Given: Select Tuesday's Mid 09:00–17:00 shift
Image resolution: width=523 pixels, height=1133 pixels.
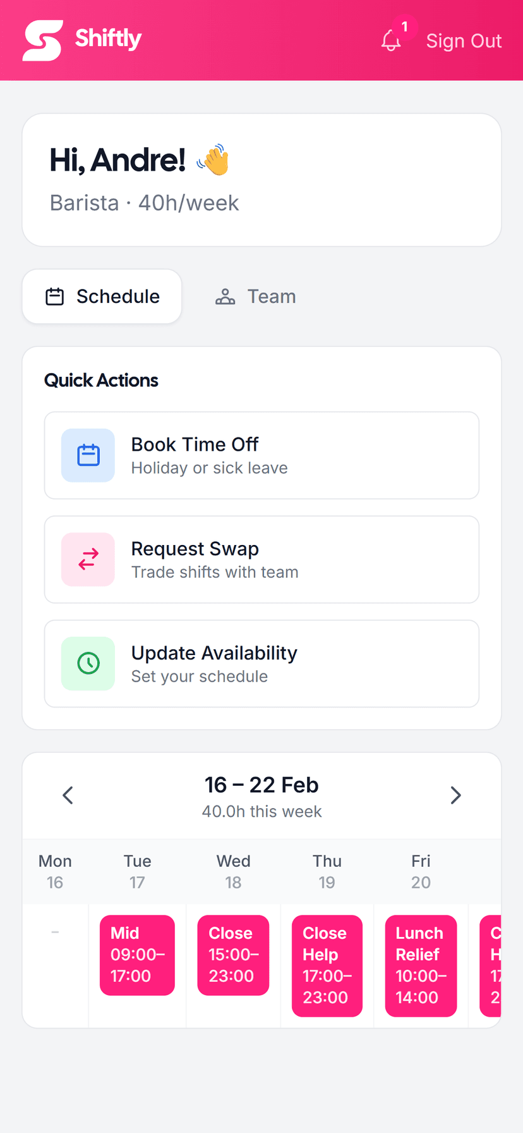Looking at the screenshot, I should click(x=137, y=955).
